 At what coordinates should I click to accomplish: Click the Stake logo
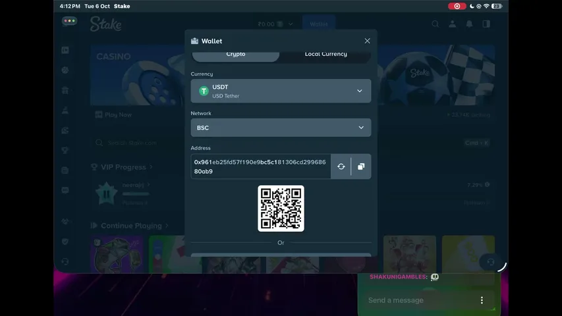(105, 24)
